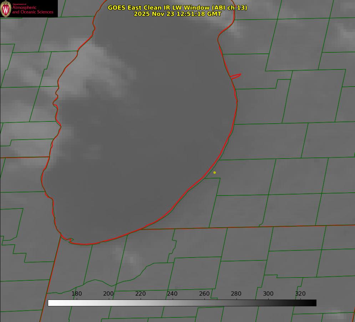Click the 2025 Nov 23 timestamp text
The image size is (355, 322).
(x=177, y=14)
